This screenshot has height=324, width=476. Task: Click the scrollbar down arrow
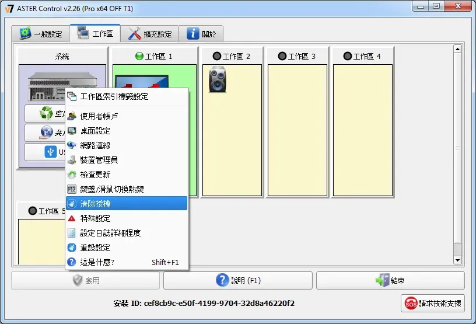pyautogui.click(x=457, y=260)
